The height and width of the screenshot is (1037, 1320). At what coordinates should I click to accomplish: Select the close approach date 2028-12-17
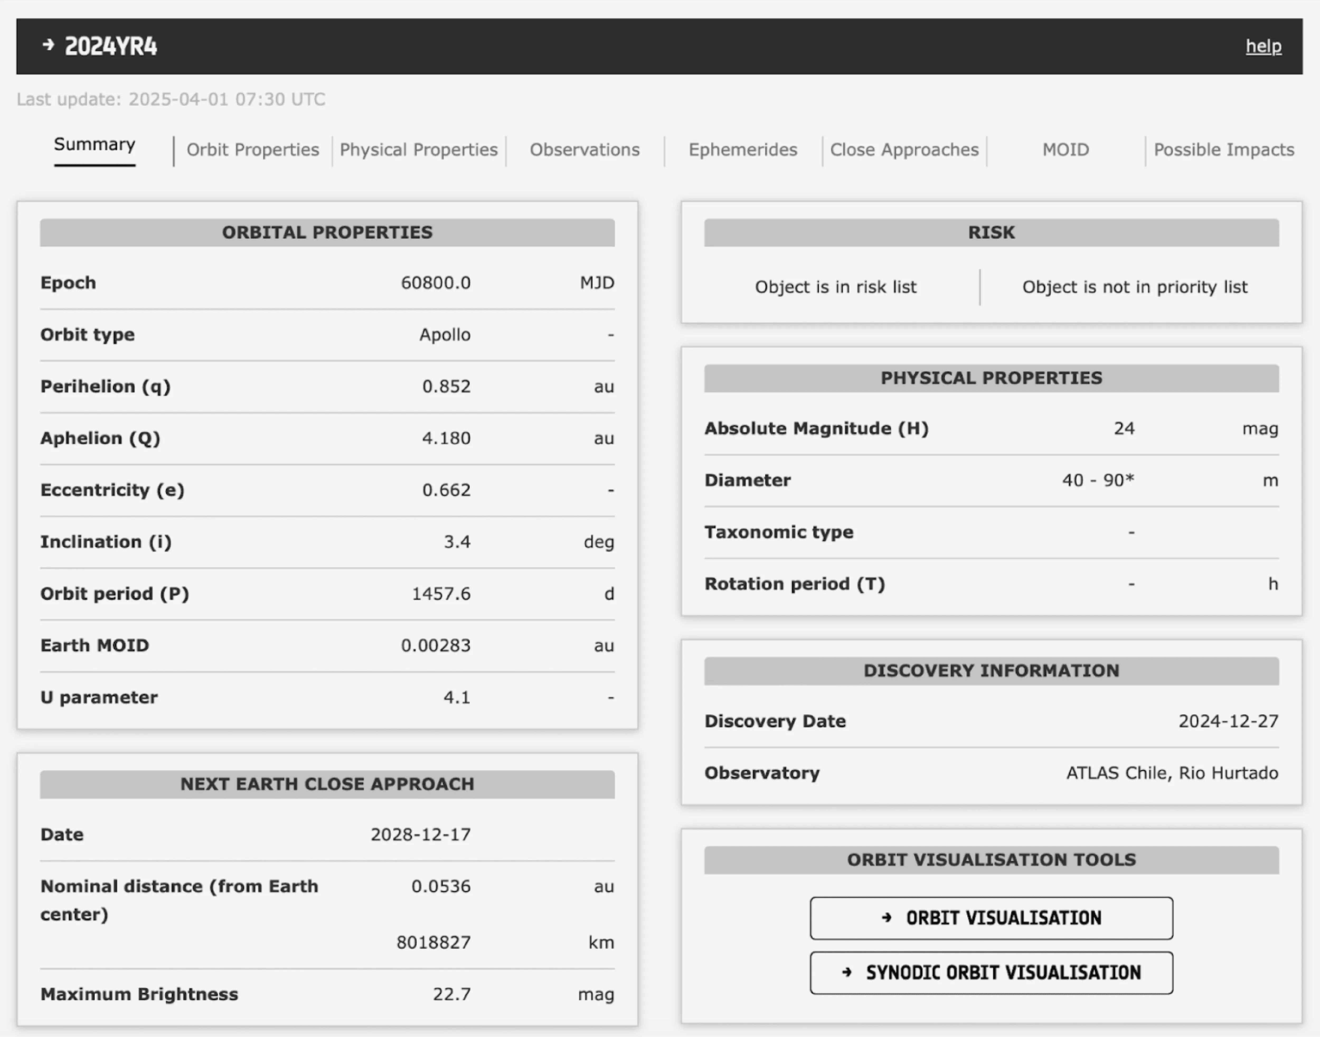point(421,835)
